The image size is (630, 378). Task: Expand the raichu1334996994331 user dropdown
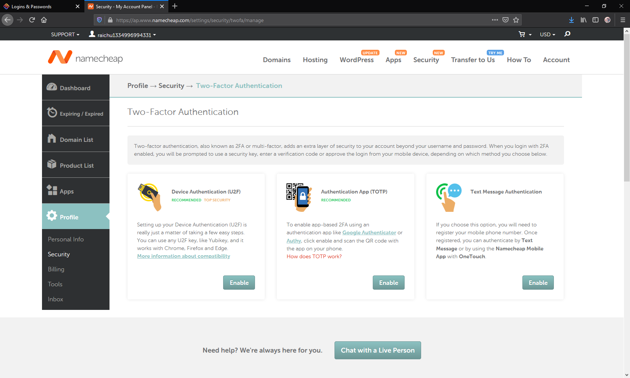tap(122, 34)
